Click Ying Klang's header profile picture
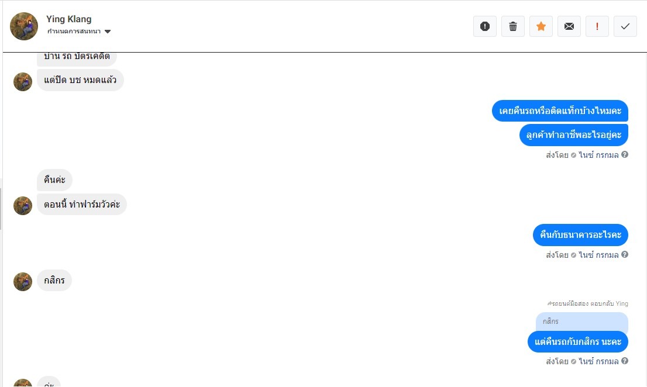The width and height of the screenshot is (647, 387). 24,26
